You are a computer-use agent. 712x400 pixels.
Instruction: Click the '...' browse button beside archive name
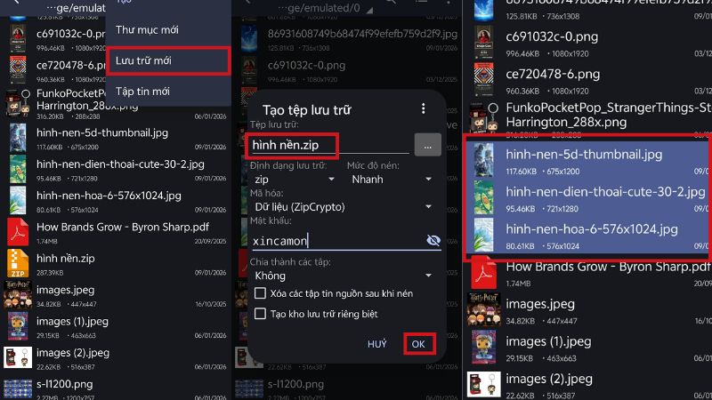(427, 145)
